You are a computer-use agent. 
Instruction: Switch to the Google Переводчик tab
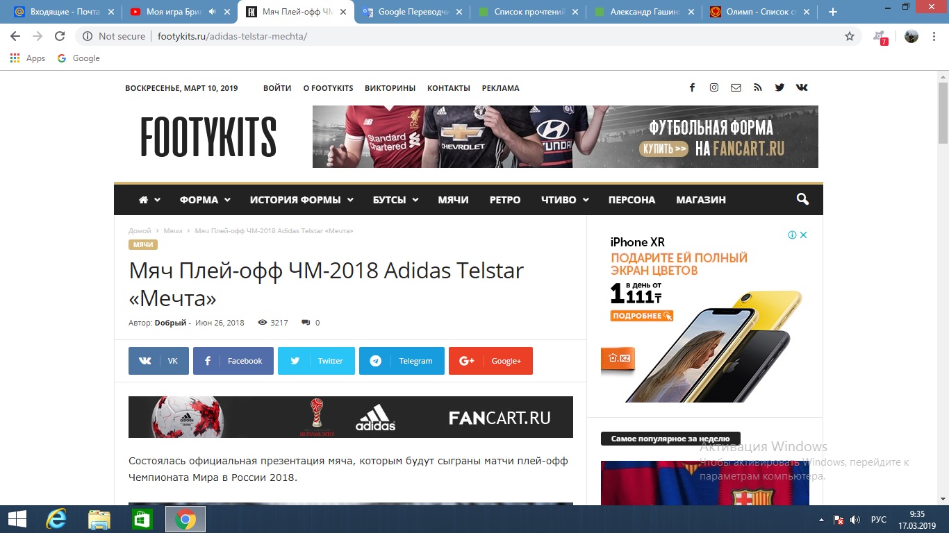[x=411, y=12]
